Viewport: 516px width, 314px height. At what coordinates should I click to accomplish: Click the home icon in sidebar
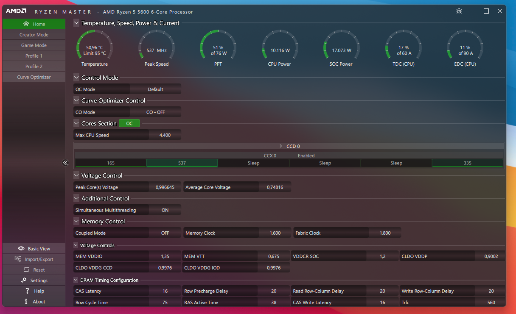[26, 24]
